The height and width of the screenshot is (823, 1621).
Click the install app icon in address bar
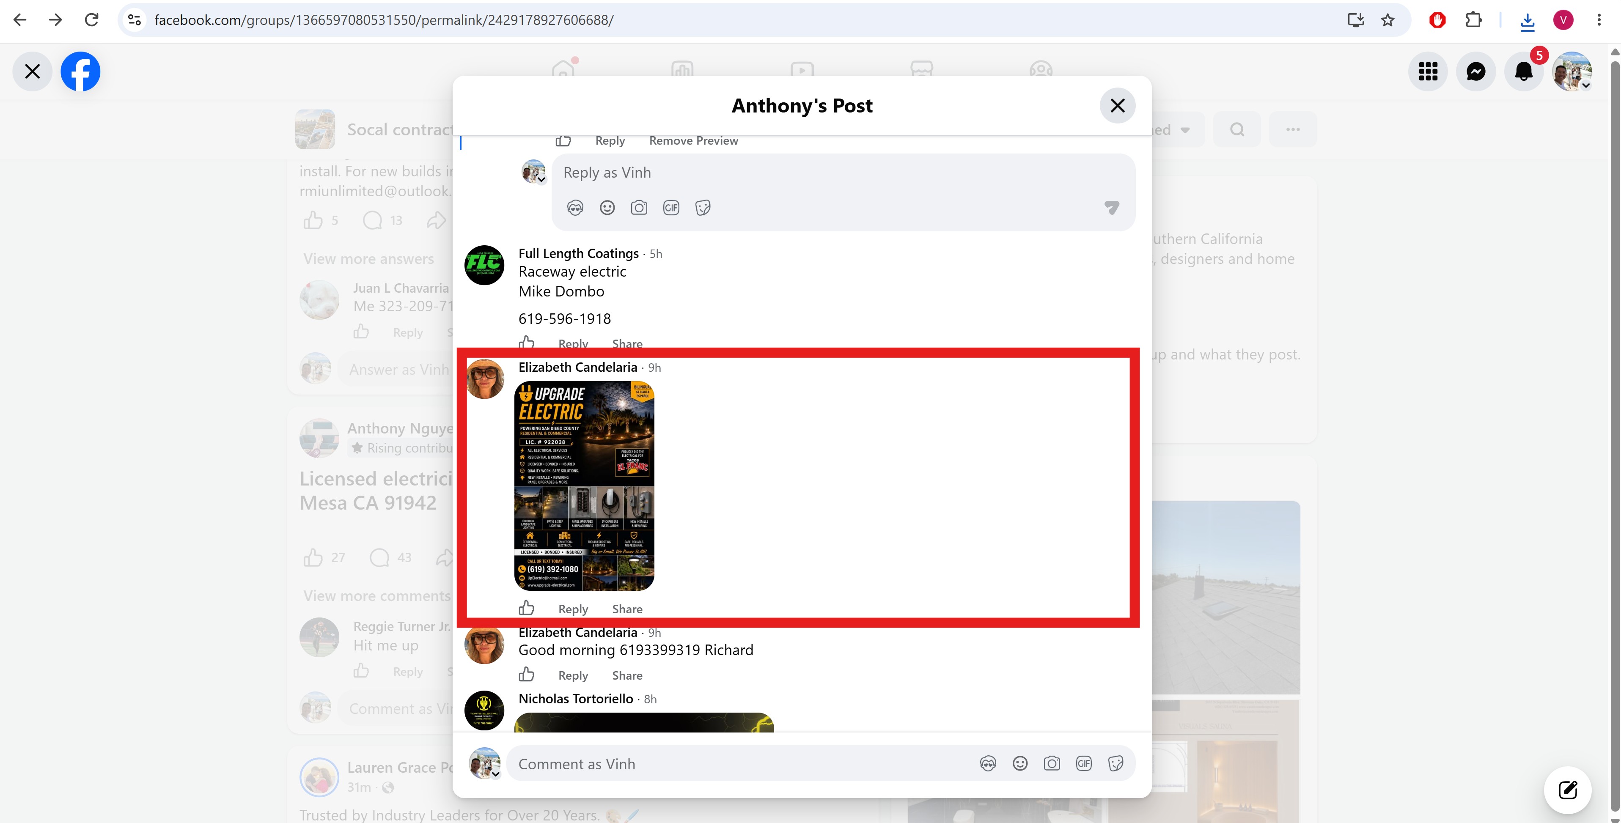pyautogui.click(x=1355, y=20)
